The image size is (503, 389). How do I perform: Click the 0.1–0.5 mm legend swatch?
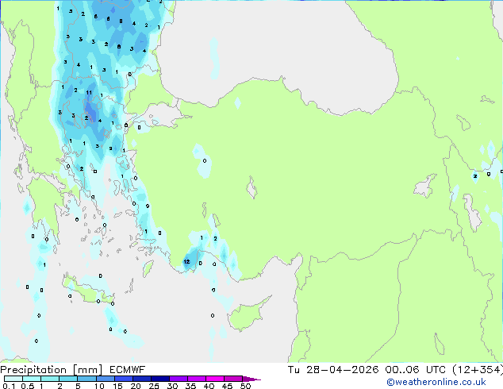[13, 379]
